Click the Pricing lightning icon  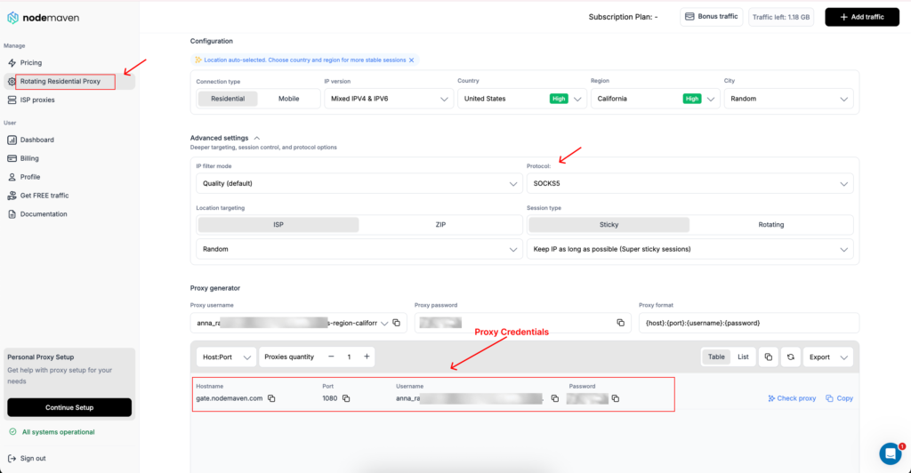pyautogui.click(x=12, y=62)
